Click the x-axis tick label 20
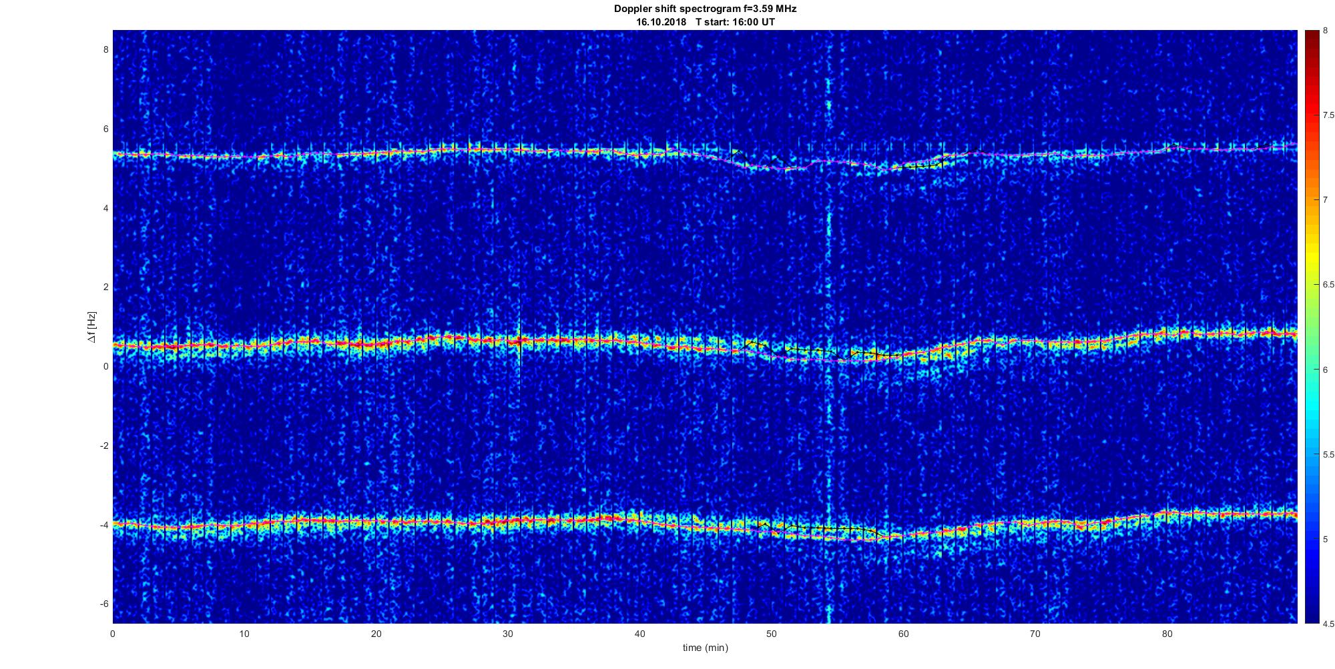Screen dimensions: 1335x669 pyautogui.click(x=376, y=634)
